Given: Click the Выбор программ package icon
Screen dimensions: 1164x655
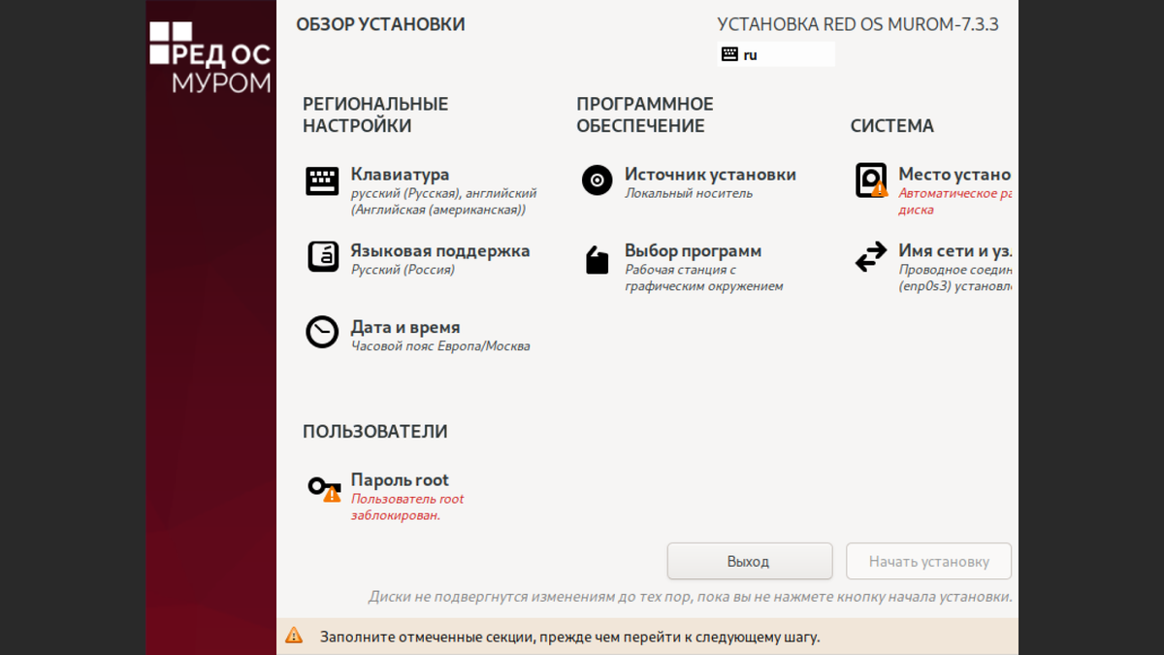Looking at the screenshot, I should pyautogui.click(x=597, y=259).
